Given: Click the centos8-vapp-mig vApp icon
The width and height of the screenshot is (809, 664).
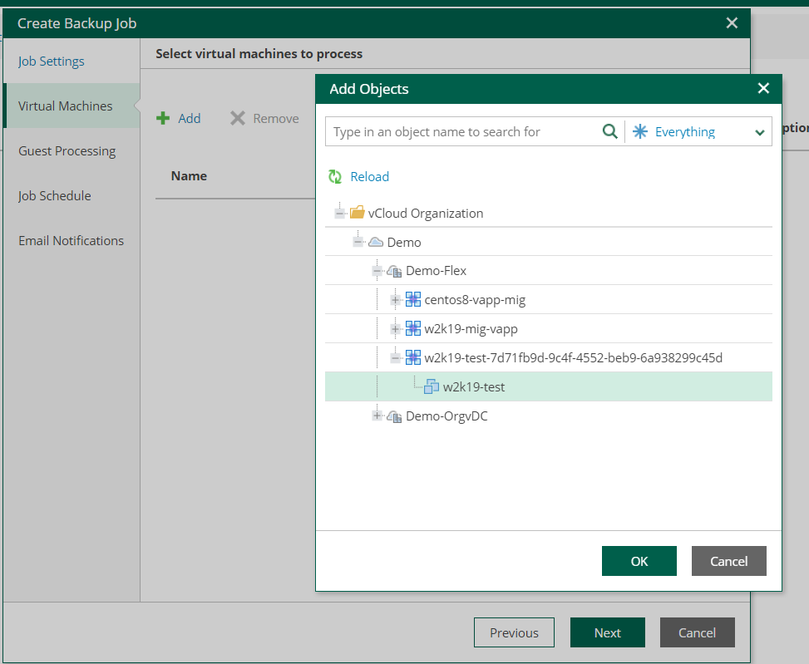Looking at the screenshot, I should click(413, 299).
